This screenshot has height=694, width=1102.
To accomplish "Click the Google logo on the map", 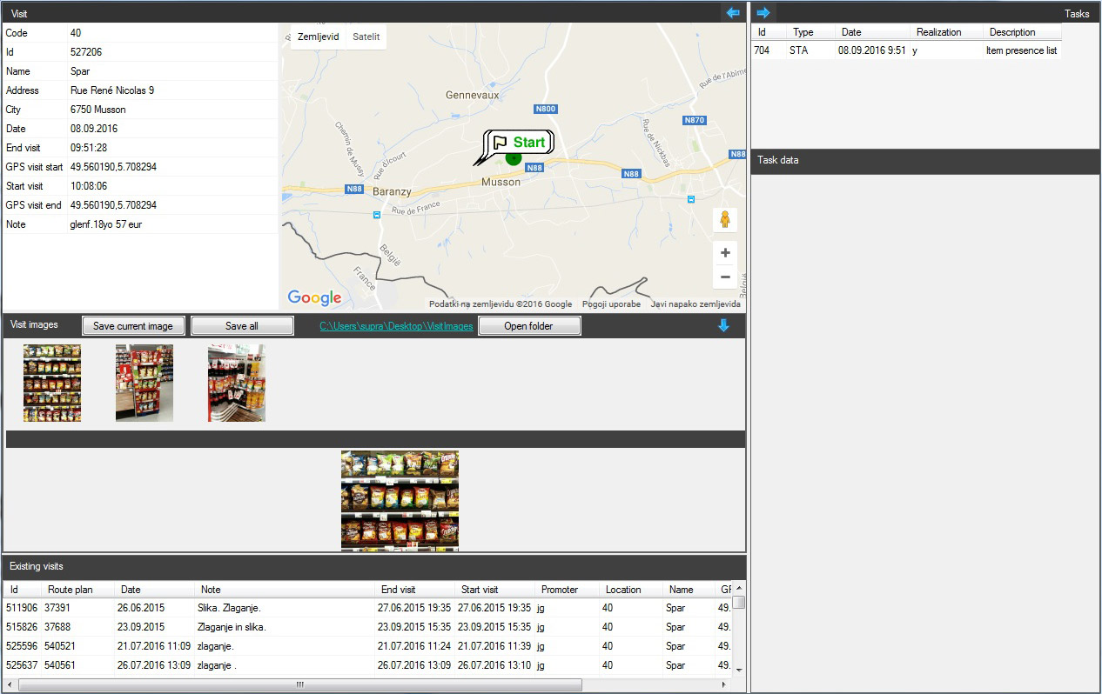I will tap(314, 298).
